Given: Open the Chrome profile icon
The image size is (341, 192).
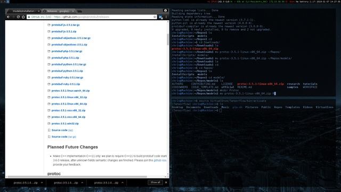Looking at the screenshot, I should [165, 11].
